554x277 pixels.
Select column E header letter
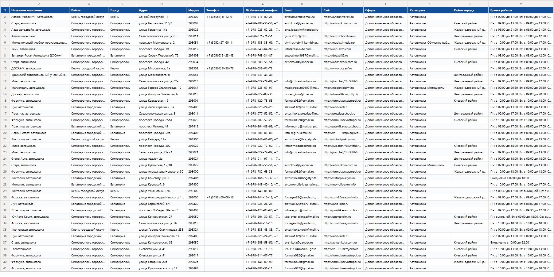click(x=195, y=4)
